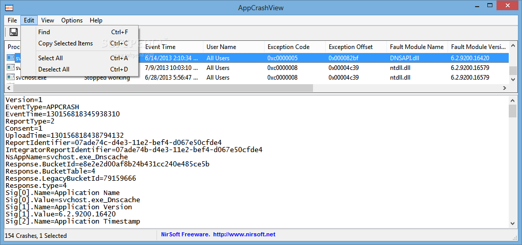
Task: Open the View menu
Action: (x=47, y=20)
